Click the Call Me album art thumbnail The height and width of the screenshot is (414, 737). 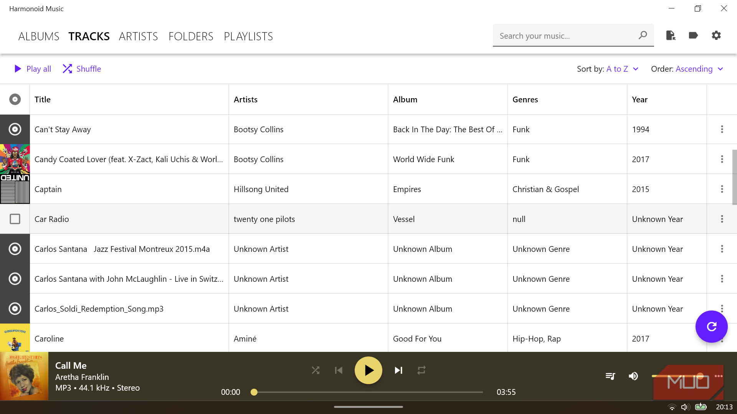[24, 376]
